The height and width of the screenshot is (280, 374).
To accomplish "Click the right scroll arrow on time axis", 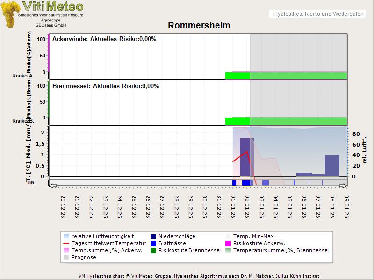I will [344, 185].
